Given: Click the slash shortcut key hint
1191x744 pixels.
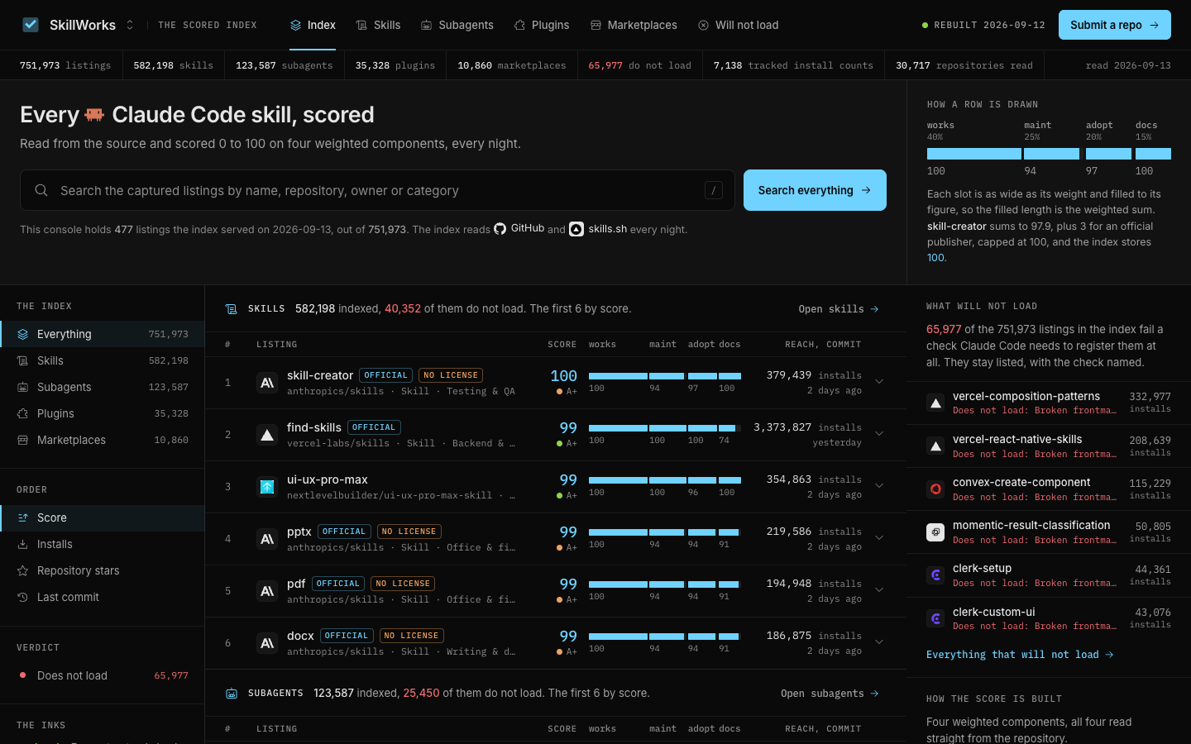Looking at the screenshot, I should pyautogui.click(x=714, y=190).
